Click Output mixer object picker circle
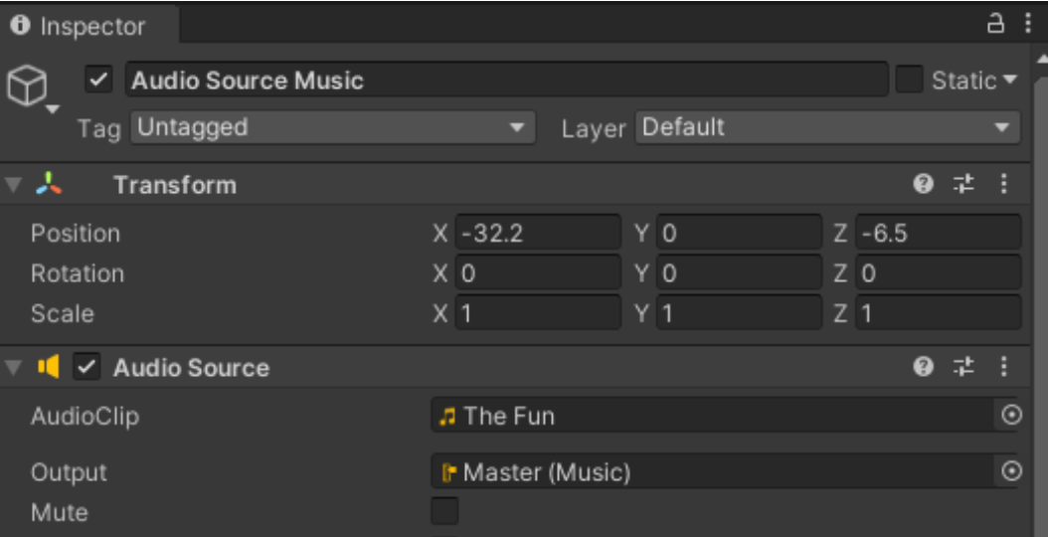Viewport: 1048px width, 537px height. pos(1011,471)
